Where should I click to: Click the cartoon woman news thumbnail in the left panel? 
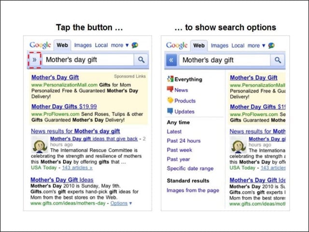pyautogui.click(x=40, y=145)
